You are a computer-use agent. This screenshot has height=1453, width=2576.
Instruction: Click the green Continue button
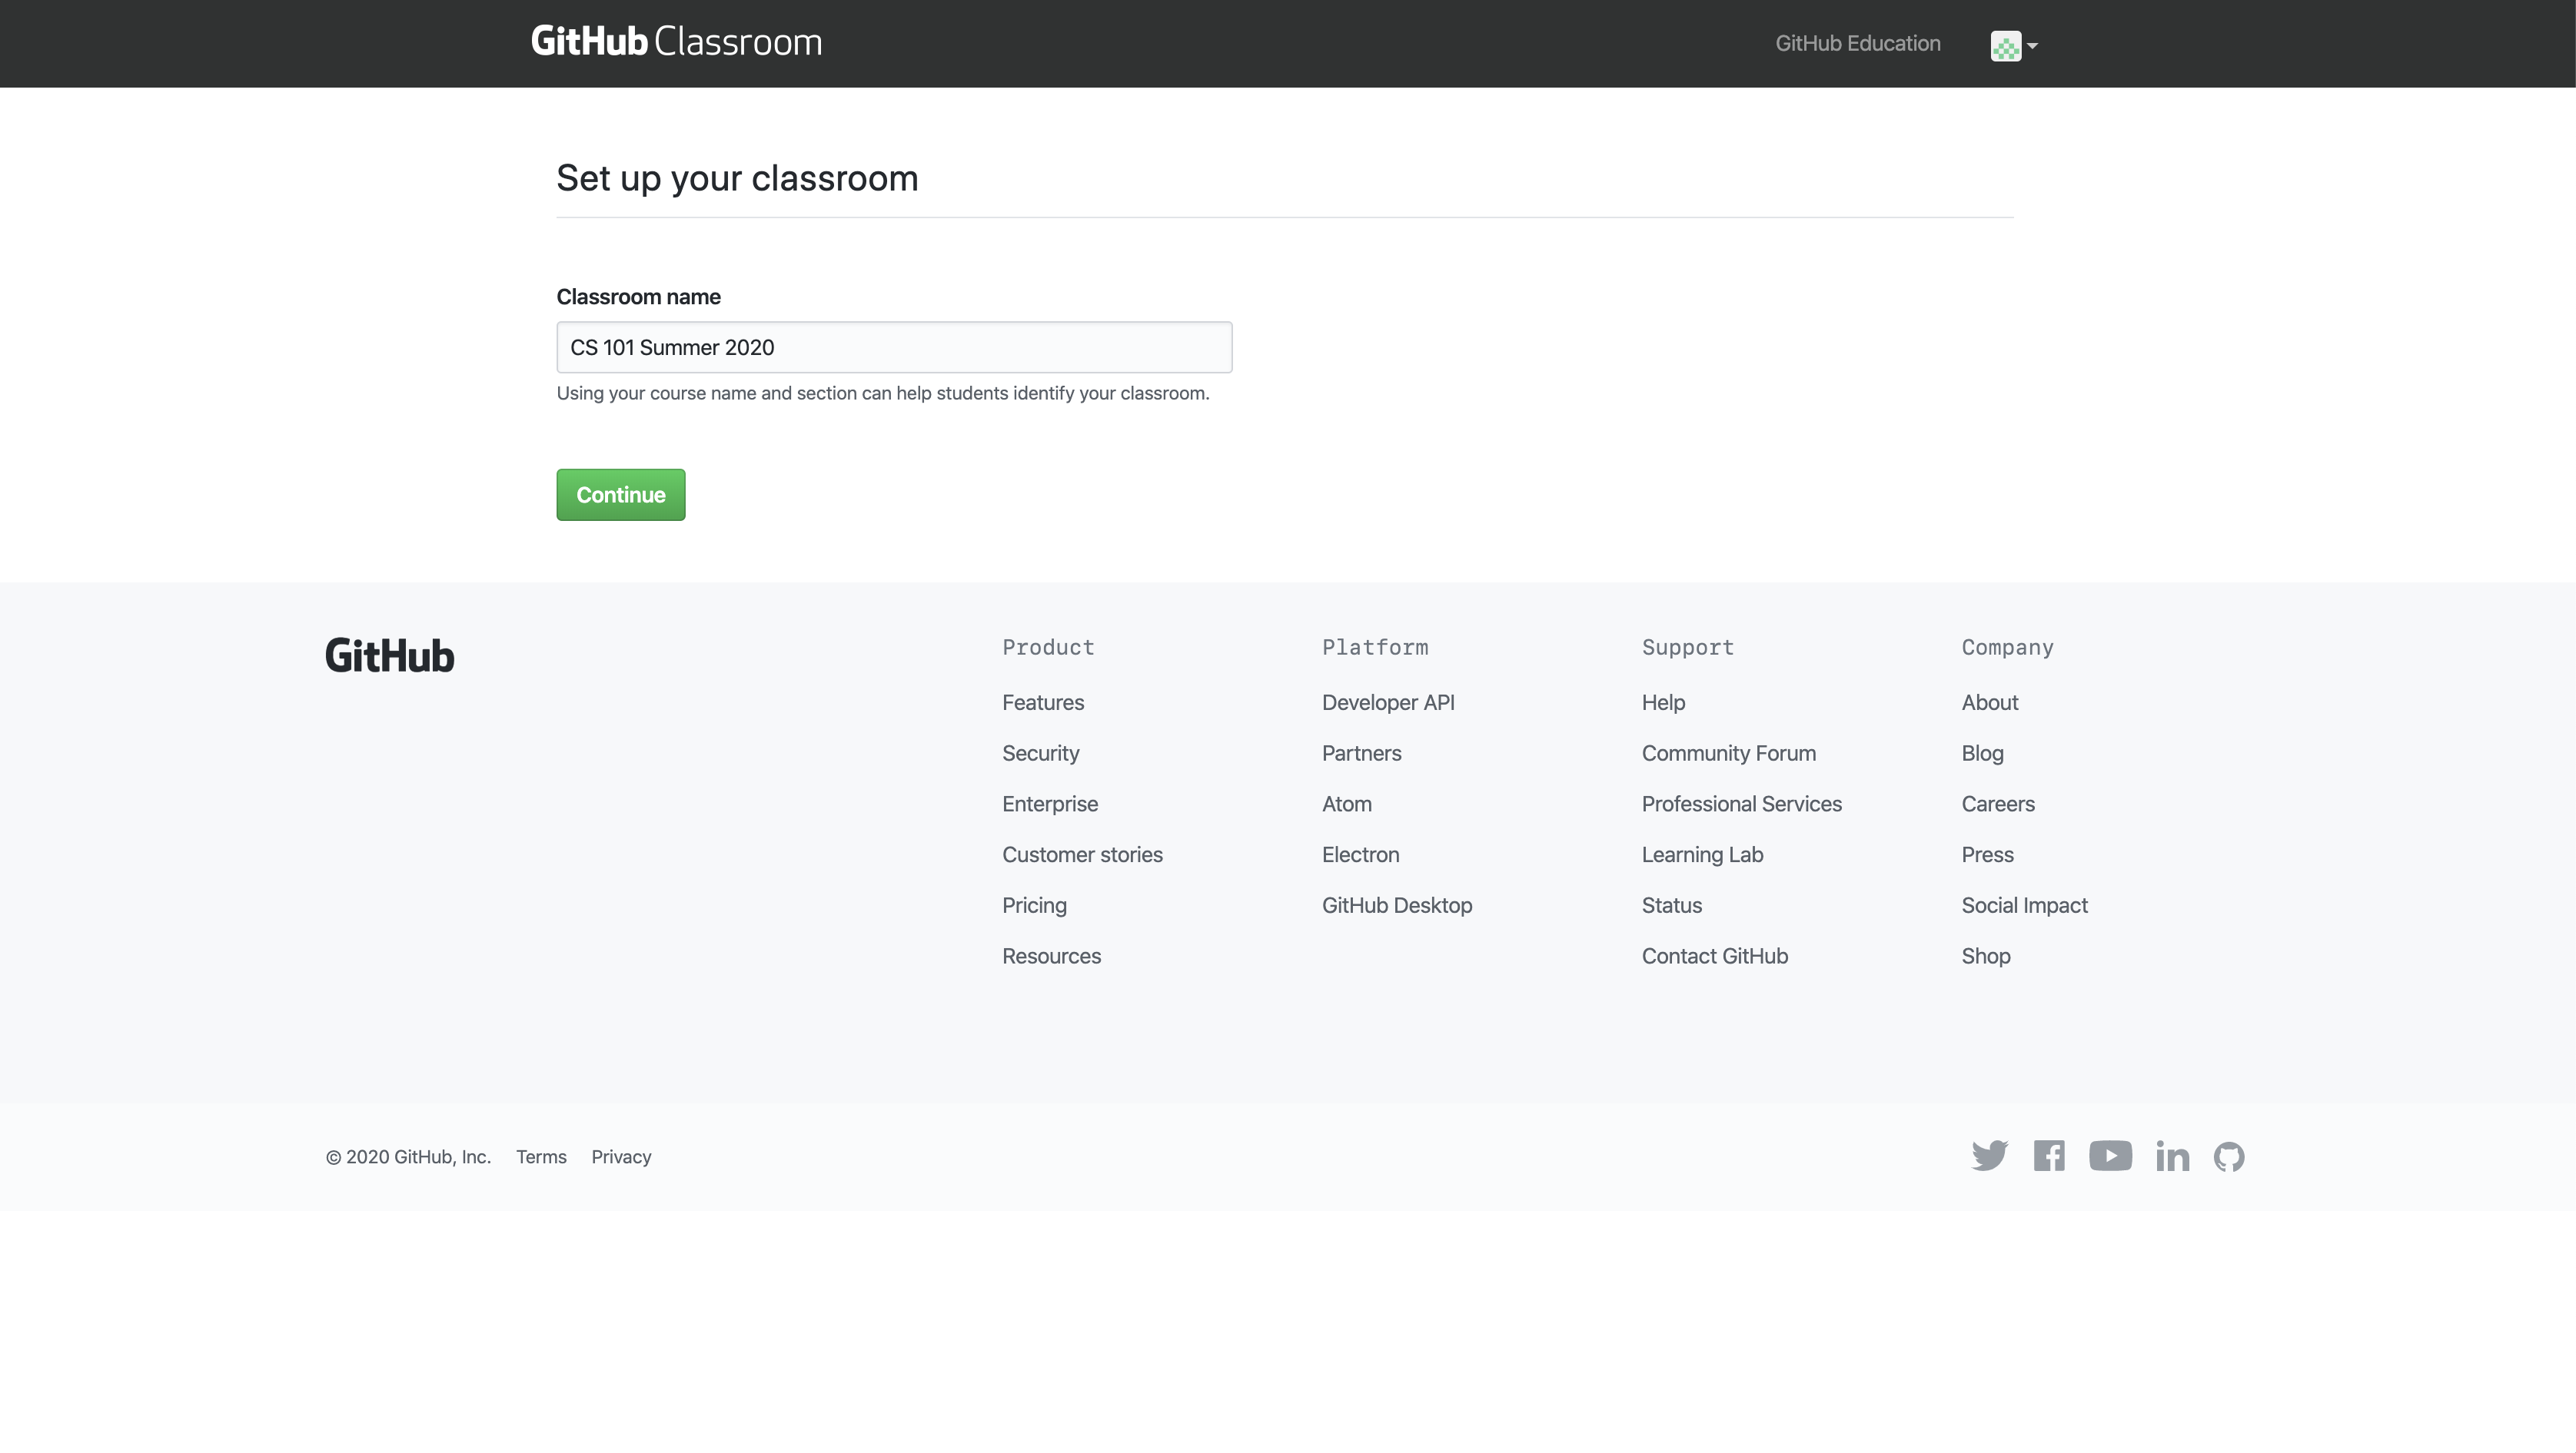click(x=621, y=495)
